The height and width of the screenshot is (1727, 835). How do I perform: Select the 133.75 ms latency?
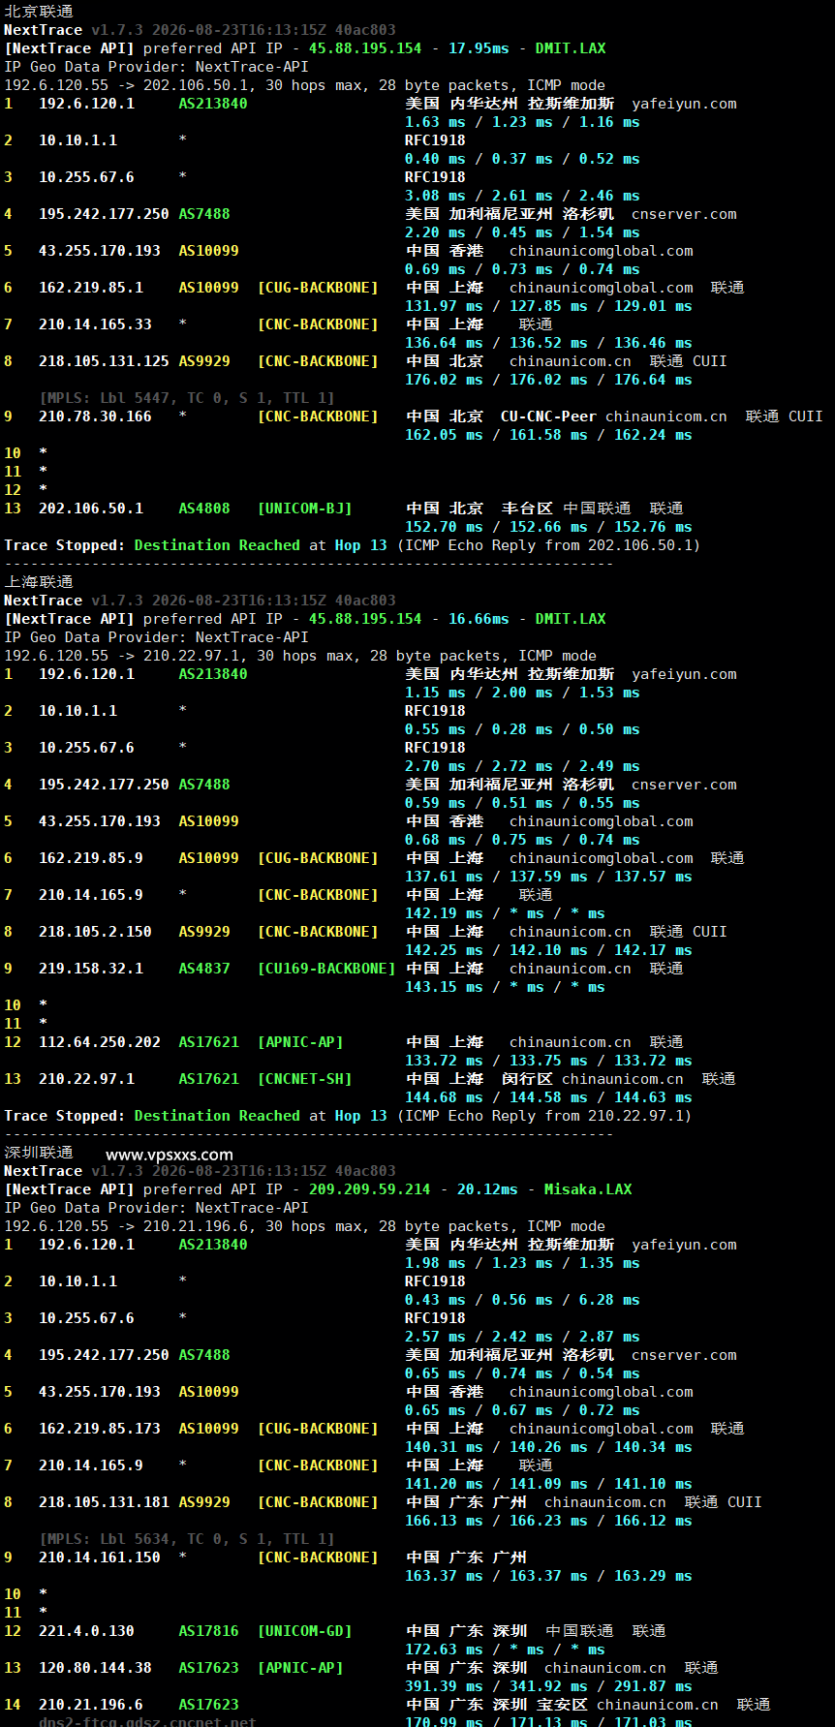pyautogui.click(x=548, y=1061)
